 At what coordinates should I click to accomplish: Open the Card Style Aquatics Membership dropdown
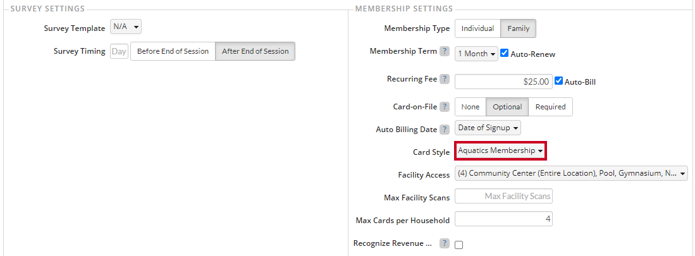point(501,150)
